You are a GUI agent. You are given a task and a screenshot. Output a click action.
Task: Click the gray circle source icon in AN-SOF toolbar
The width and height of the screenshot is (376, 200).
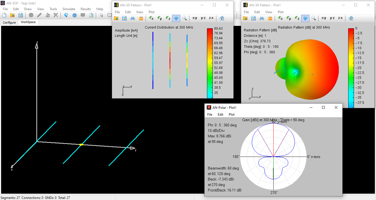(31, 15)
